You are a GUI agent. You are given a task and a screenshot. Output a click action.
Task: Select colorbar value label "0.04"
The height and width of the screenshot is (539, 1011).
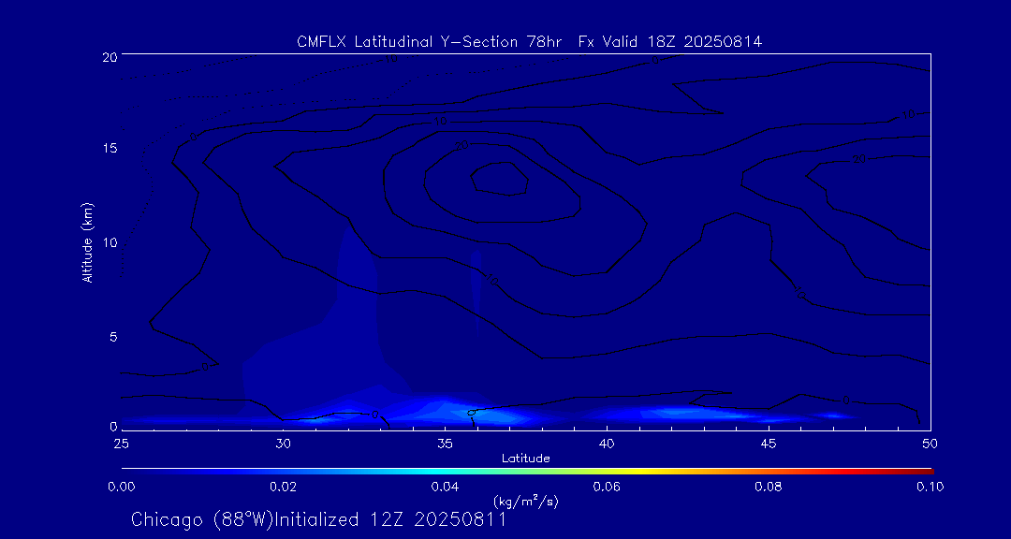click(445, 487)
